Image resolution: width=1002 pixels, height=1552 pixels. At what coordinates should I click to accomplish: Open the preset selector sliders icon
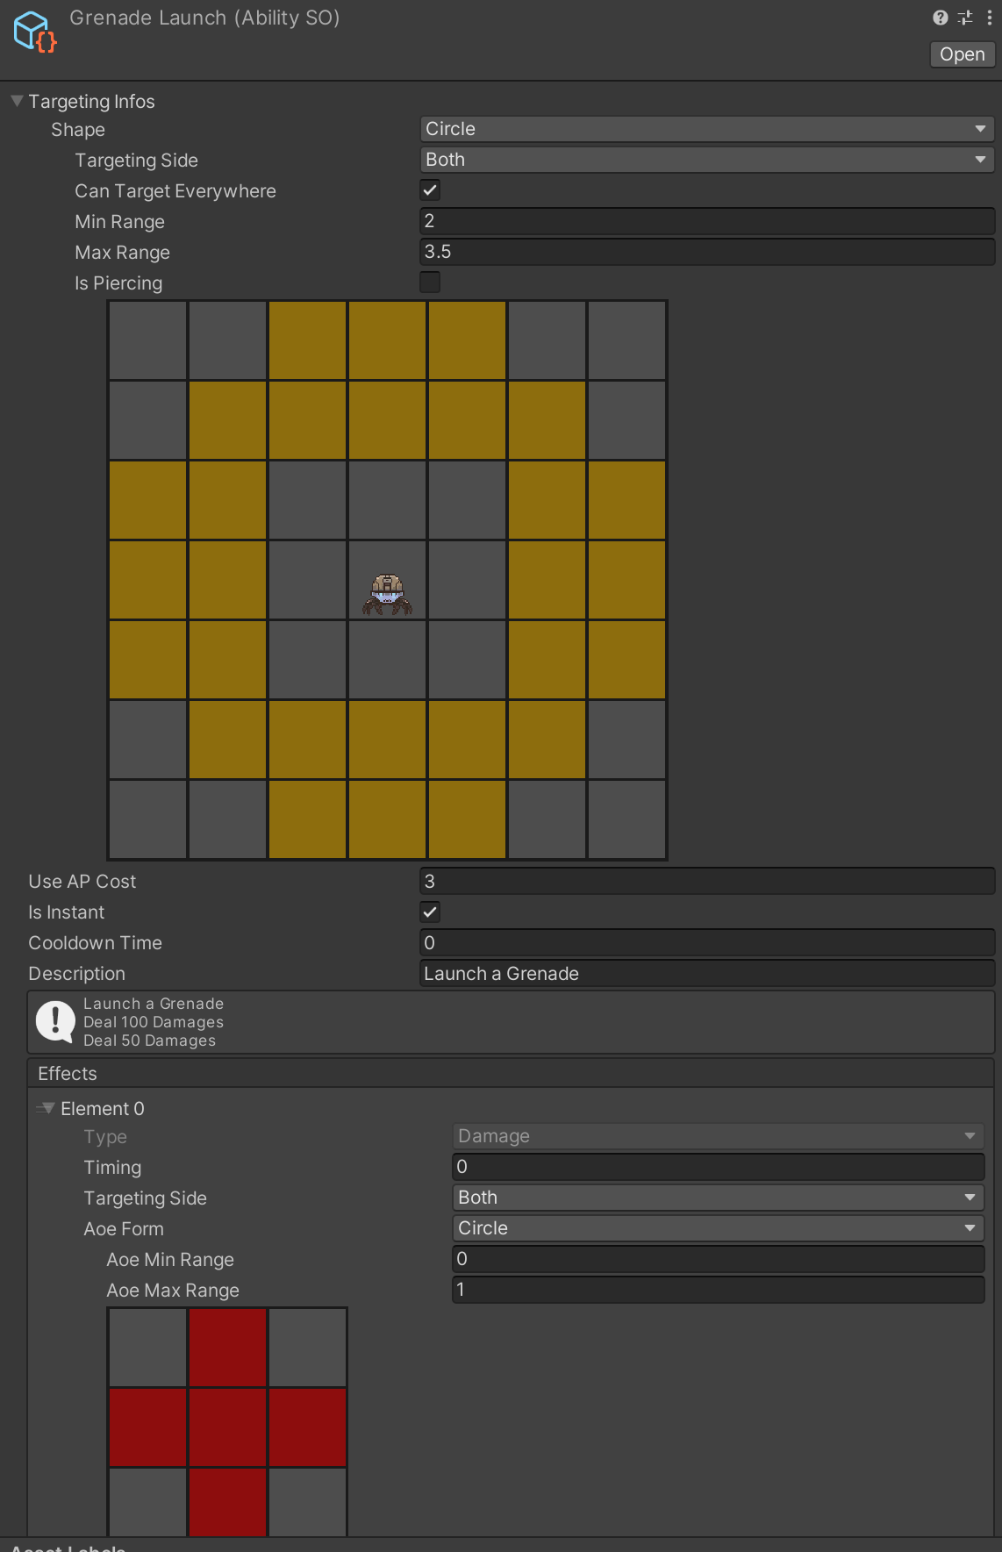[x=965, y=18]
